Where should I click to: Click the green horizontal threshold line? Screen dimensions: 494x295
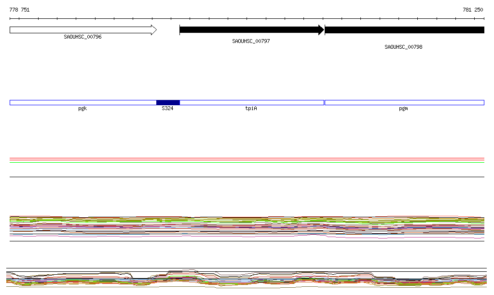[x=247, y=163]
